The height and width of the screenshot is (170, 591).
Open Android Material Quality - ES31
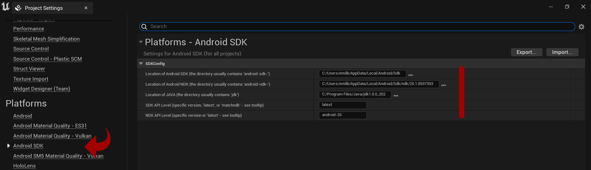pyautogui.click(x=50, y=126)
